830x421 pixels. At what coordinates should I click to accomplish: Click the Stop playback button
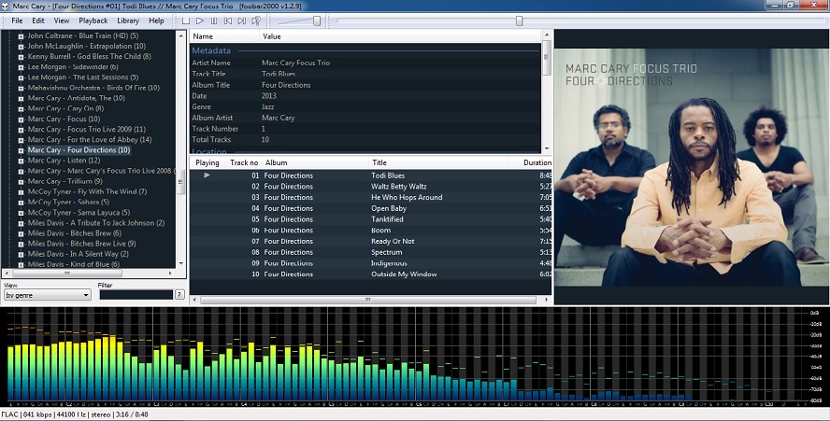click(x=186, y=21)
